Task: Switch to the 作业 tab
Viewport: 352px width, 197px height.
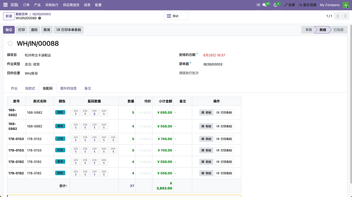Action: coord(14,89)
